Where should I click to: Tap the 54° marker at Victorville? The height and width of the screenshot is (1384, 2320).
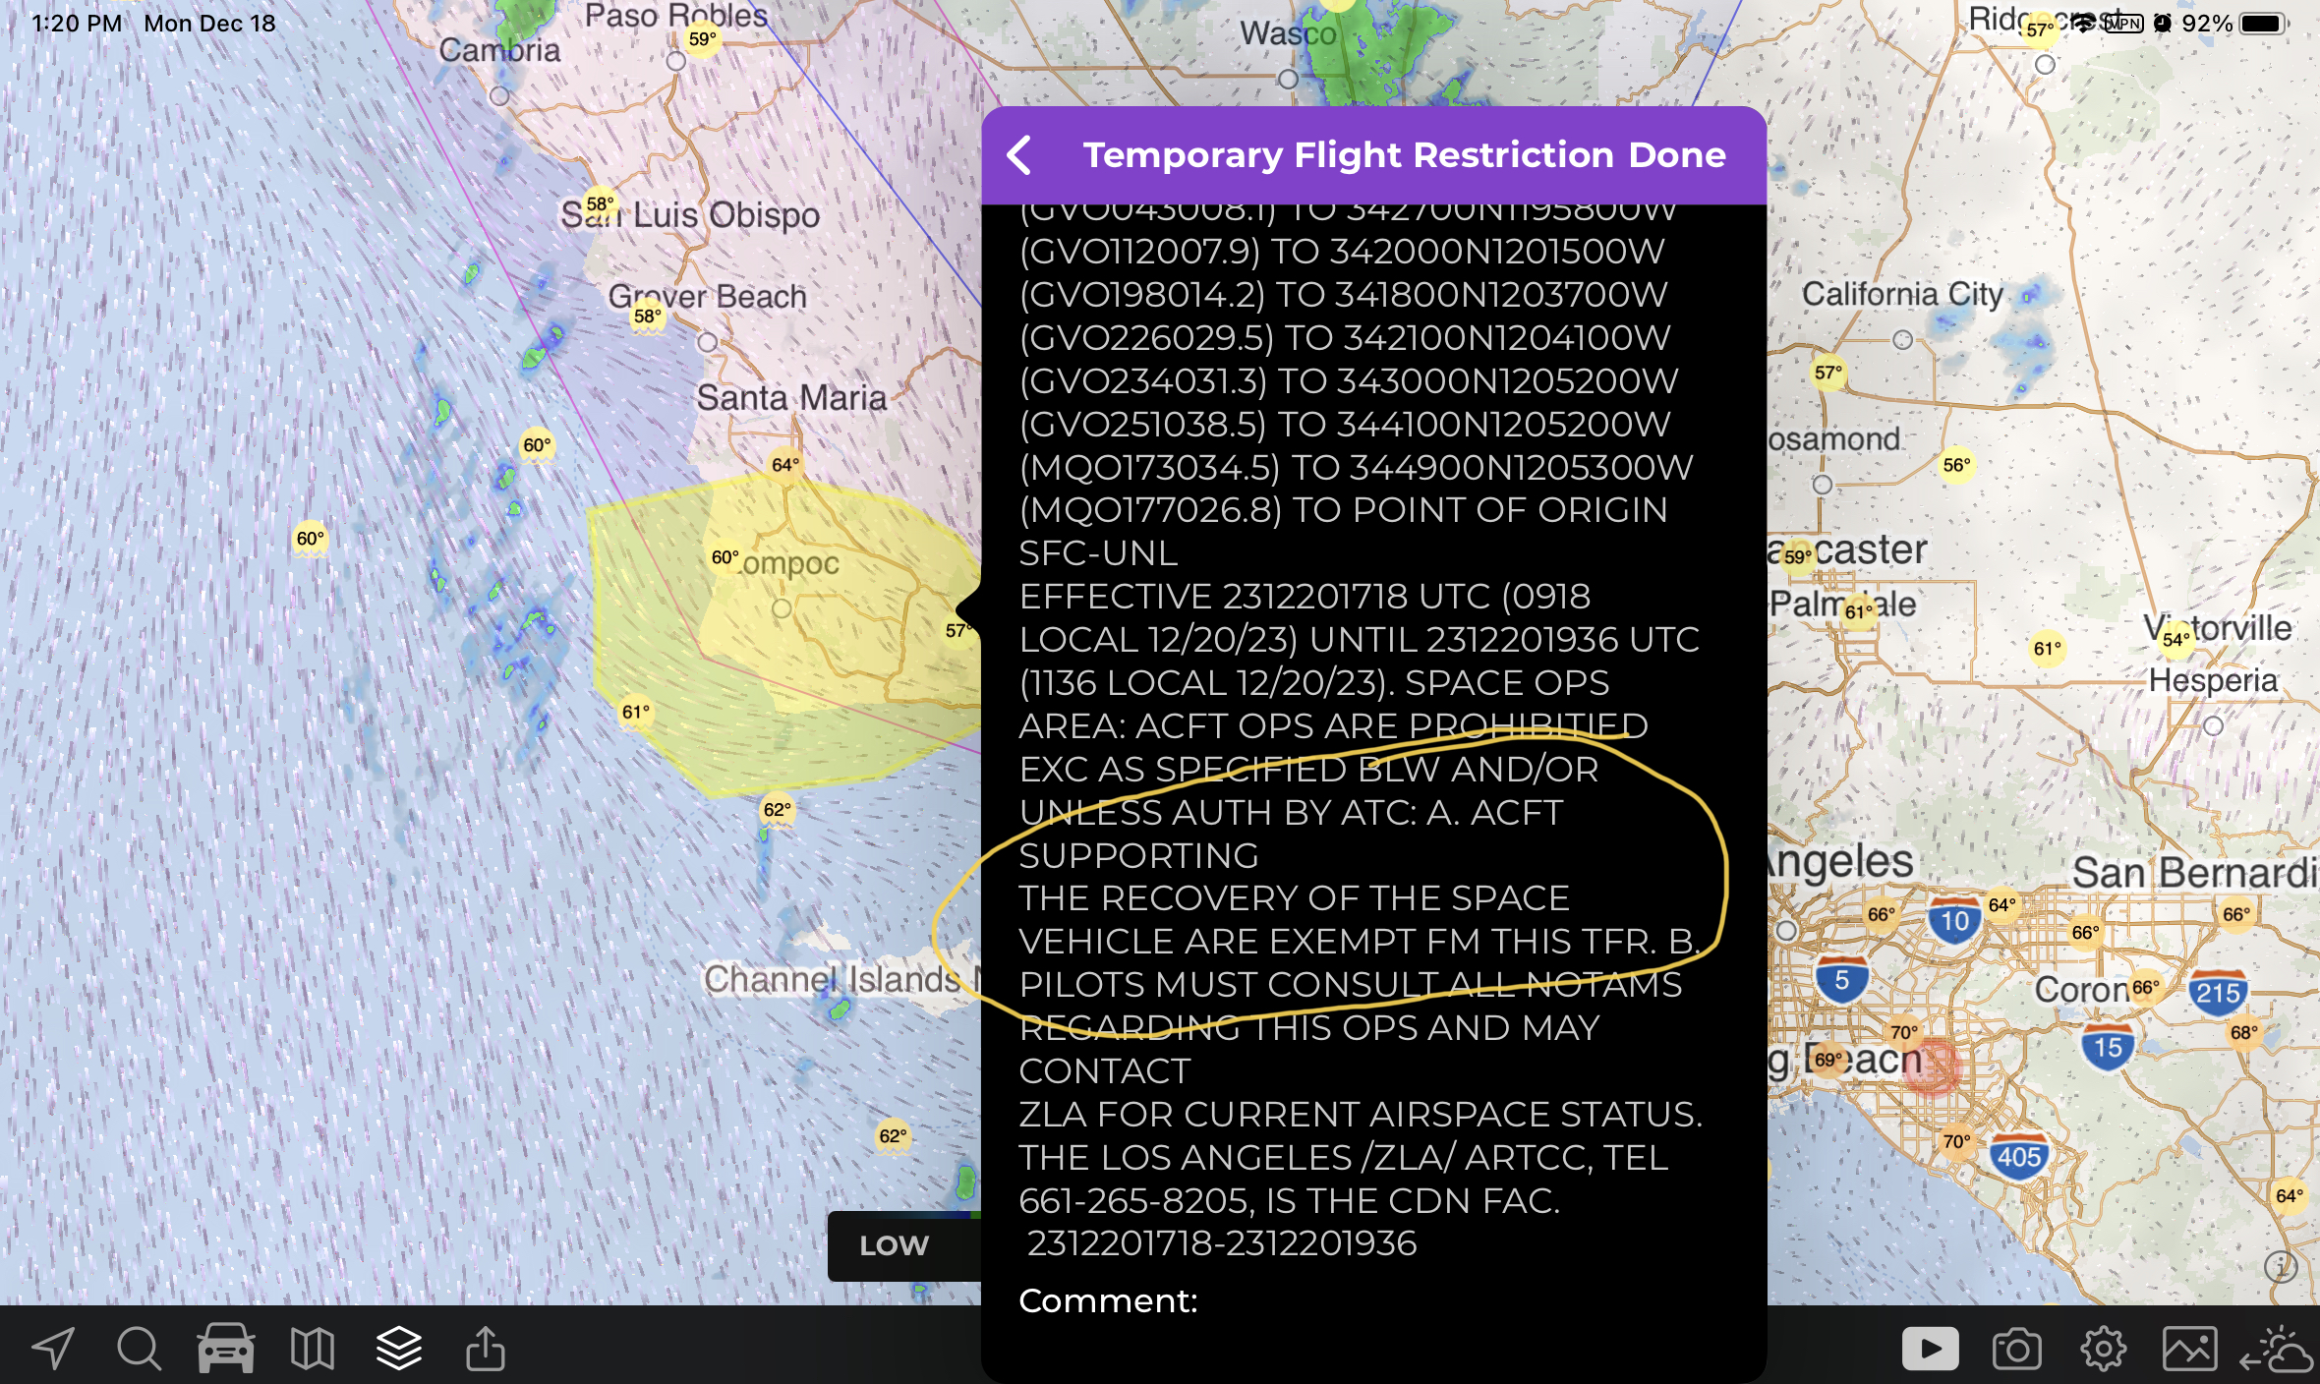point(2175,640)
